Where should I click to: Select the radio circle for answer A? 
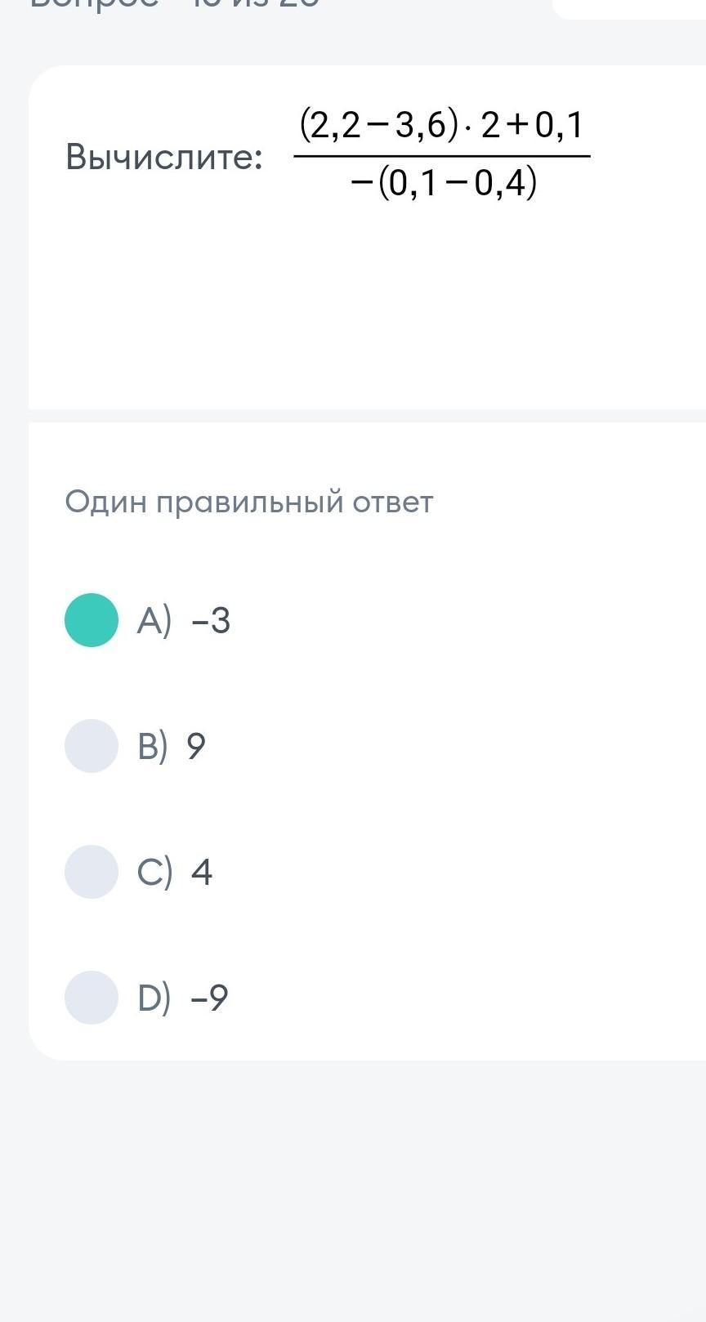tap(92, 620)
